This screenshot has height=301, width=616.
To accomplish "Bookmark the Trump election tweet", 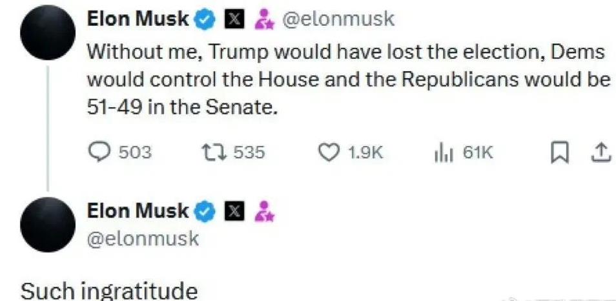I will coord(559,153).
